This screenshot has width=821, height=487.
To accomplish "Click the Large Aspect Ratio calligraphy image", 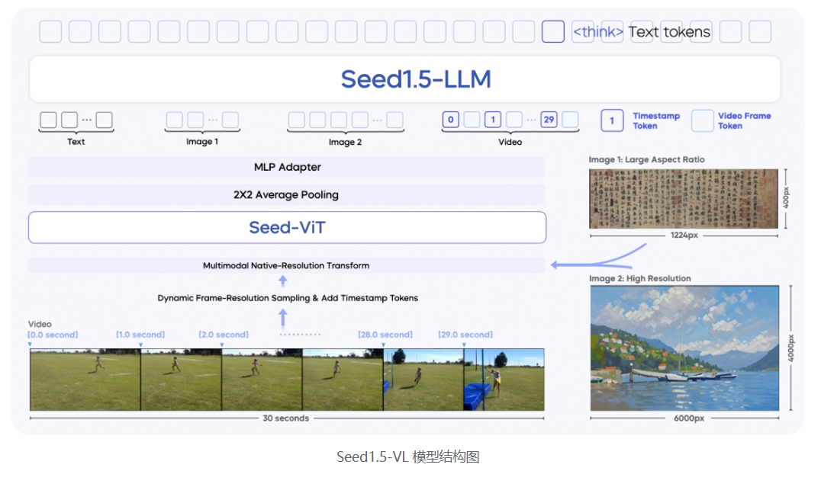I will pyautogui.click(x=684, y=199).
